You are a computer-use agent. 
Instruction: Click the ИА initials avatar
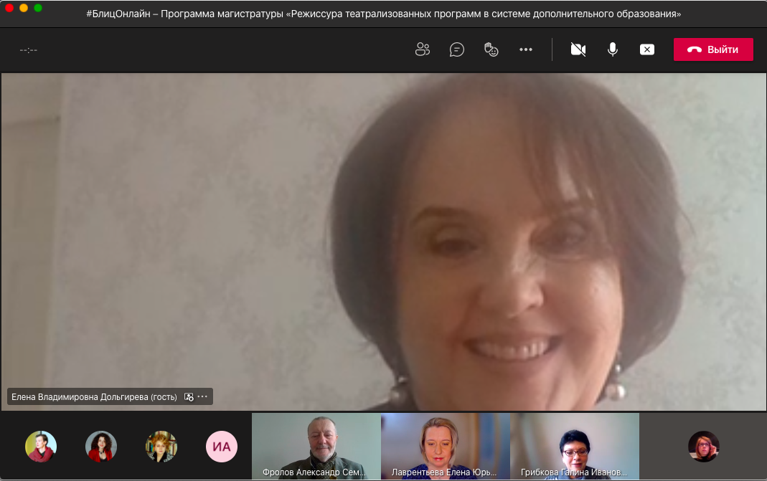pos(222,447)
